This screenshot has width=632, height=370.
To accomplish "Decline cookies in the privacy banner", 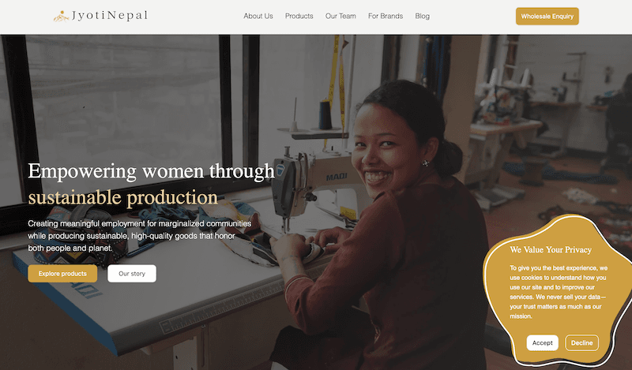I will [581, 343].
